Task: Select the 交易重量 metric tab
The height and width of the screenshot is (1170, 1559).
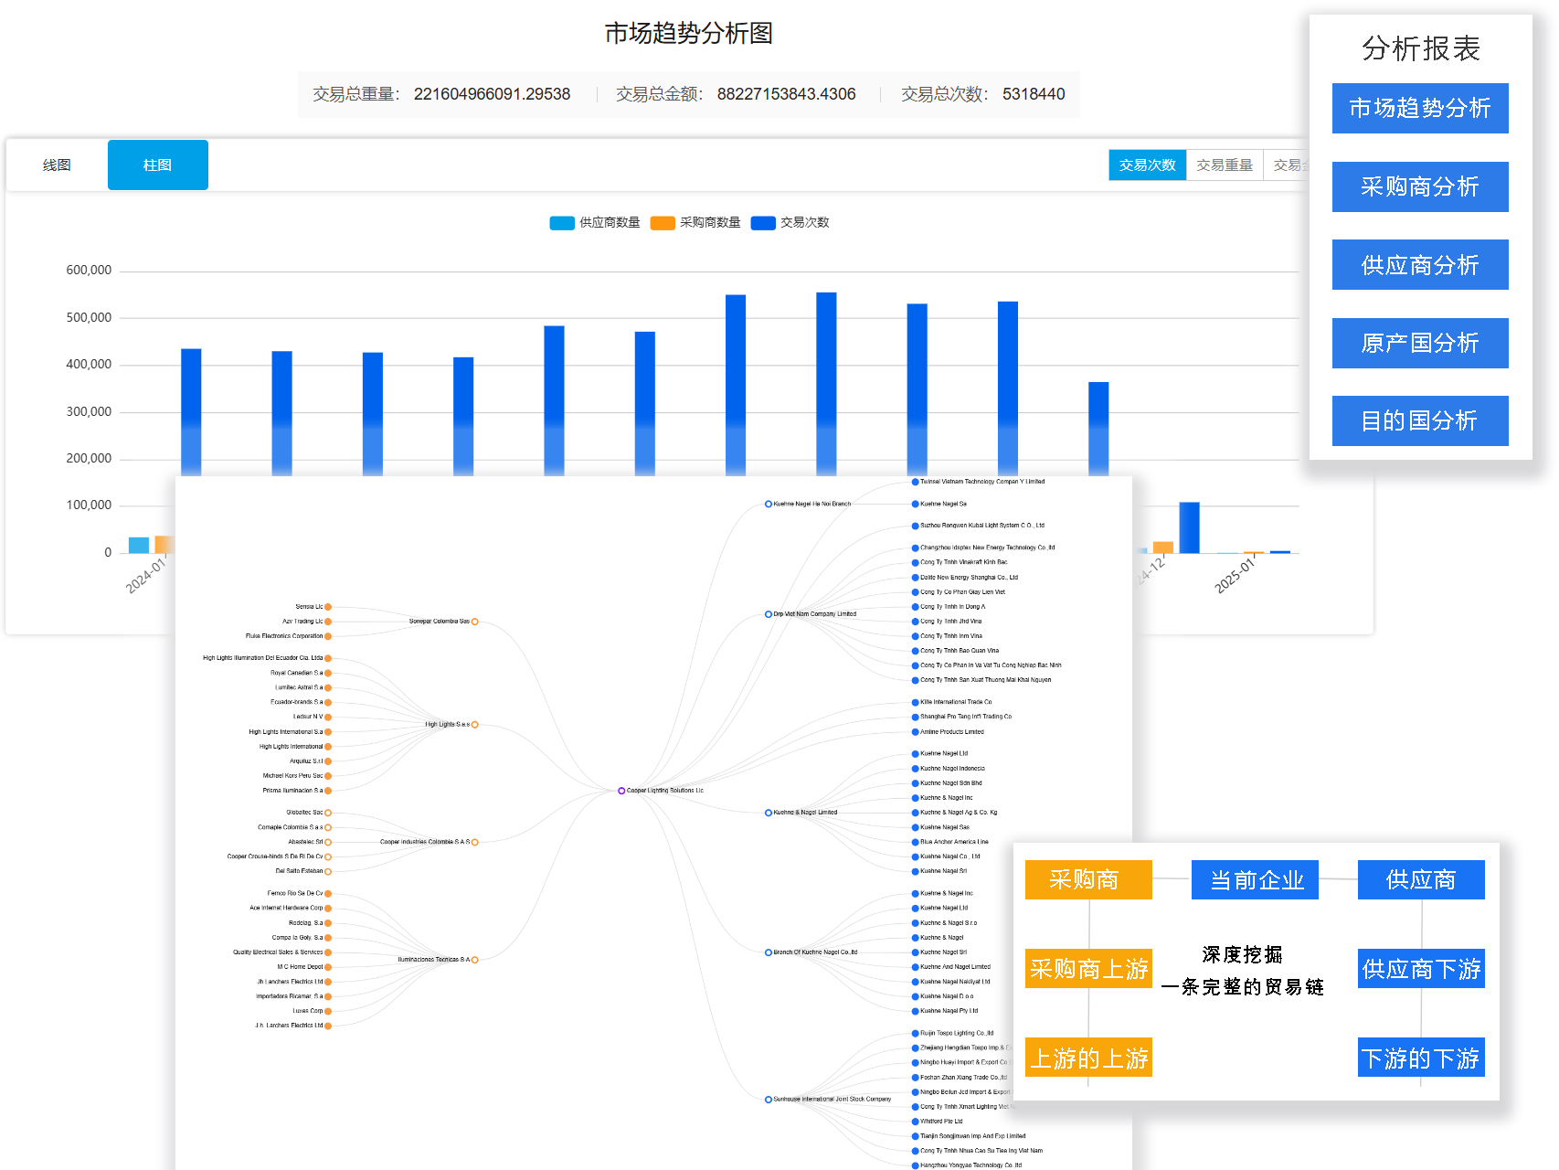Action: [x=1224, y=165]
